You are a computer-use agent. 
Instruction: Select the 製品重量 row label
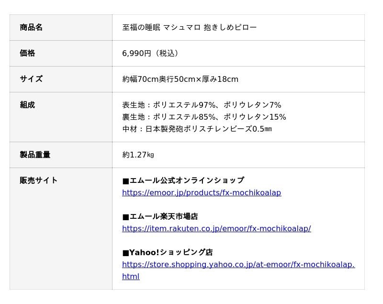click(35, 155)
